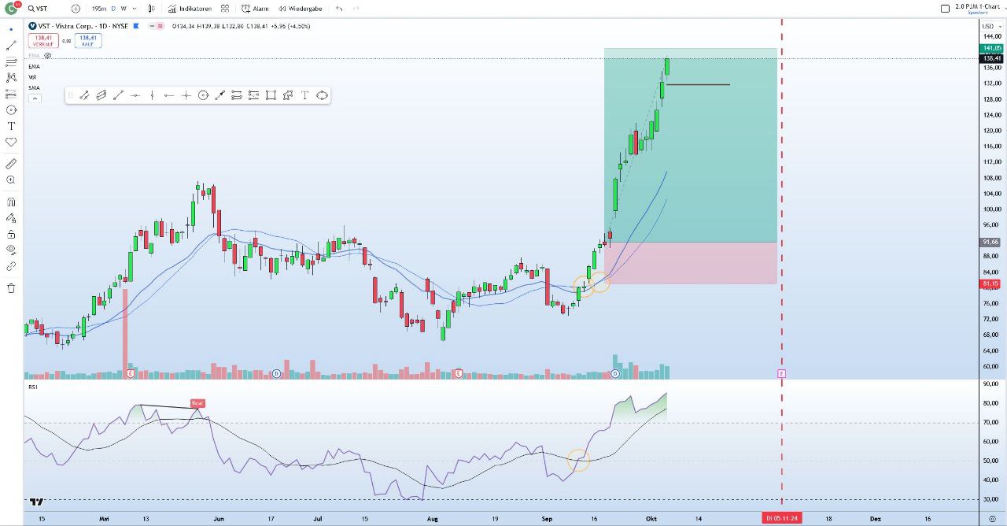Click the red VERKAUF sell button

[43, 40]
